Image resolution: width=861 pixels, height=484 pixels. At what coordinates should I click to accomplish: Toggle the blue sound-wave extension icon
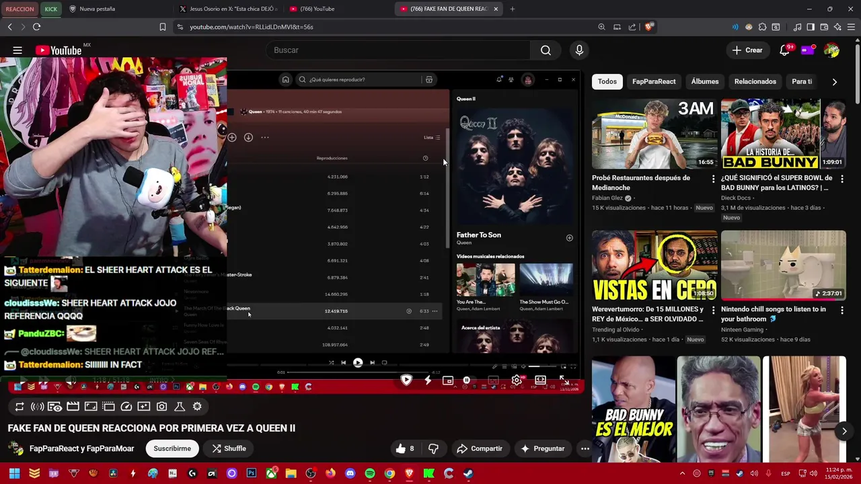point(735,27)
